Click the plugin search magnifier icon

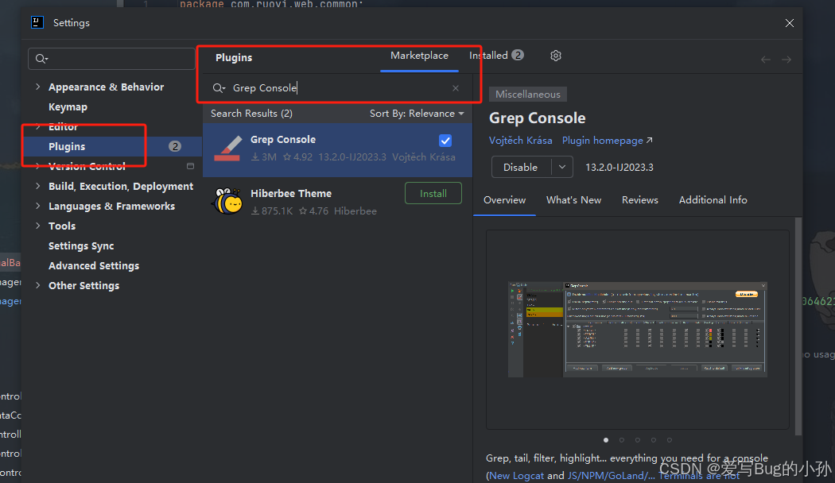coord(219,88)
